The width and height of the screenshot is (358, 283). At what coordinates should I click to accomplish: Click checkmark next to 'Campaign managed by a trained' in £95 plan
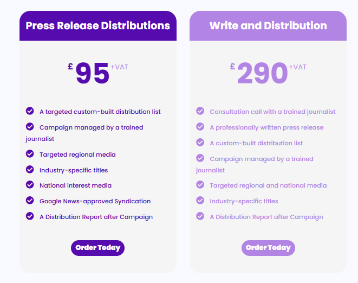pyautogui.click(x=30, y=127)
